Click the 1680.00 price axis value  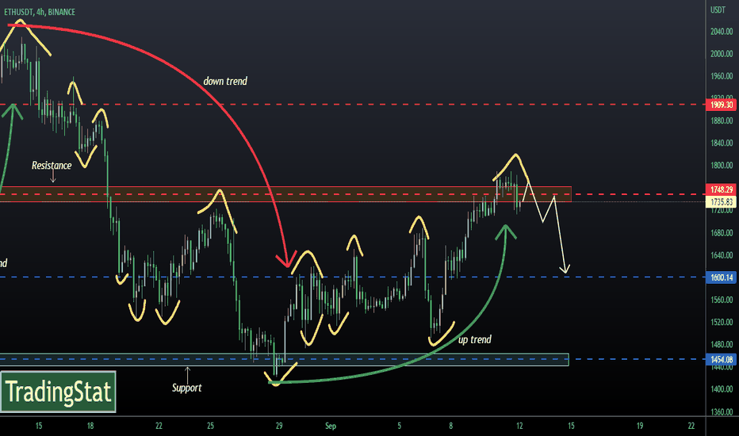[722, 232]
